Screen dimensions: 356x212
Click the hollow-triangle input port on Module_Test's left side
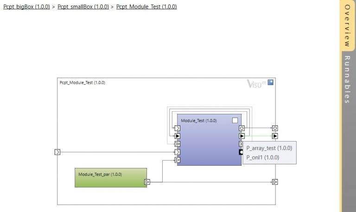(x=178, y=160)
